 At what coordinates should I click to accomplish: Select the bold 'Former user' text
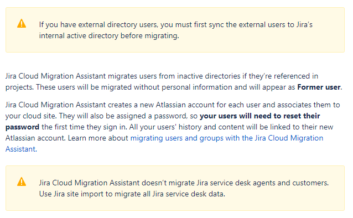pyautogui.click(x=319, y=87)
